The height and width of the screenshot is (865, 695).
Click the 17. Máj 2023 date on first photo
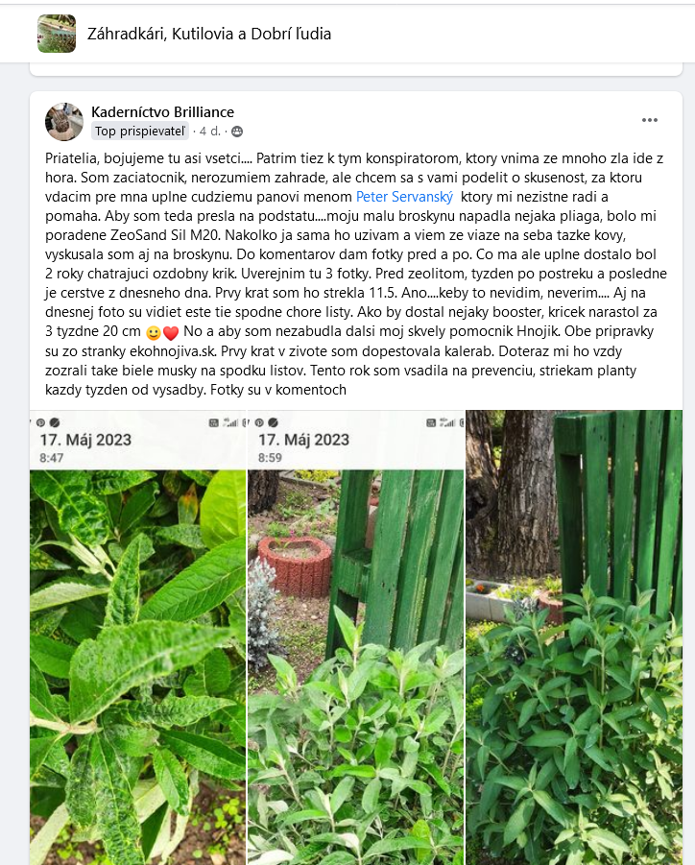click(85, 440)
